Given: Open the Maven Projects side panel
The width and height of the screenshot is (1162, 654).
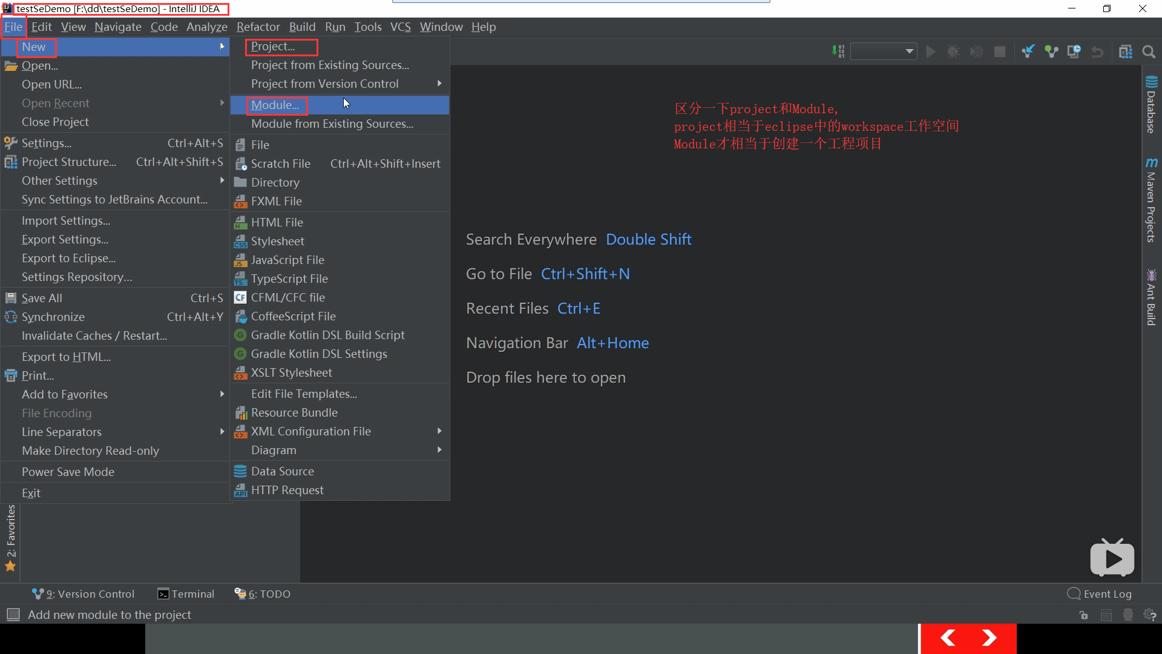Looking at the screenshot, I should click(x=1151, y=200).
